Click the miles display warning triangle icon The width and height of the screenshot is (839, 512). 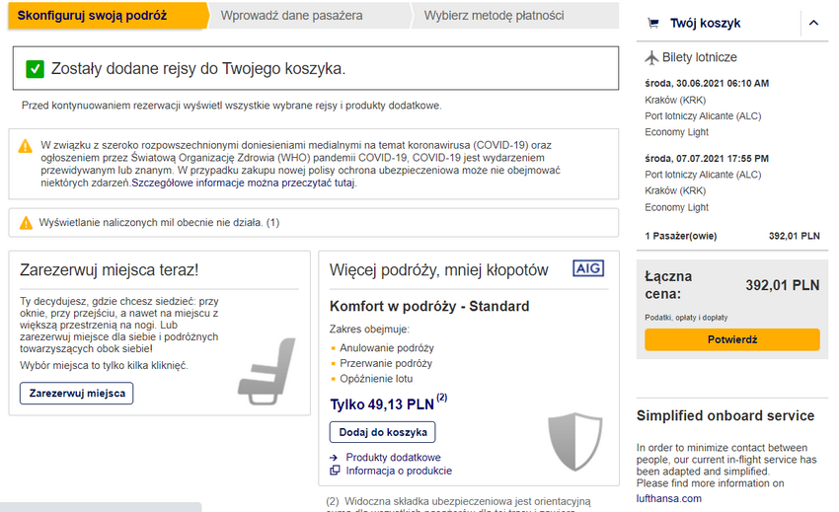pyautogui.click(x=26, y=223)
